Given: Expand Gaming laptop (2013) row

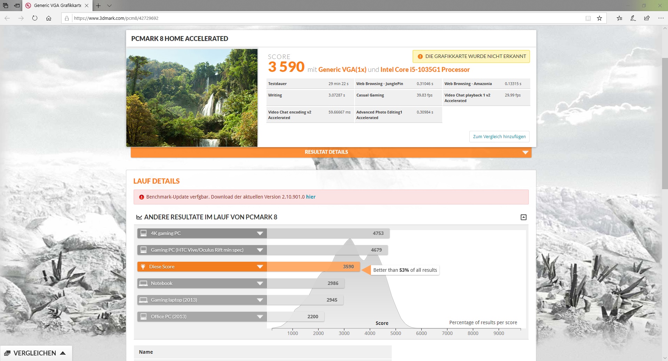Looking at the screenshot, I should pyautogui.click(x=260, y=300).
